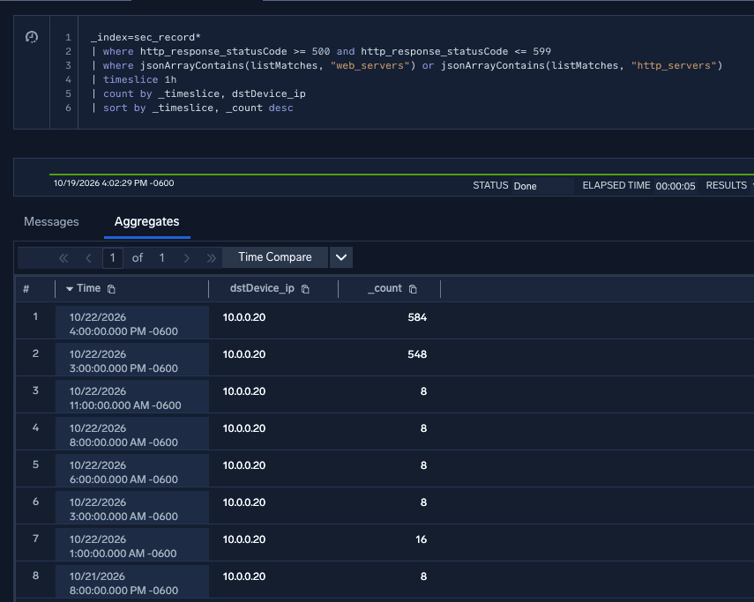Switch to the Messages tab
Screen dimensions: 754x602
coord(51,221)
